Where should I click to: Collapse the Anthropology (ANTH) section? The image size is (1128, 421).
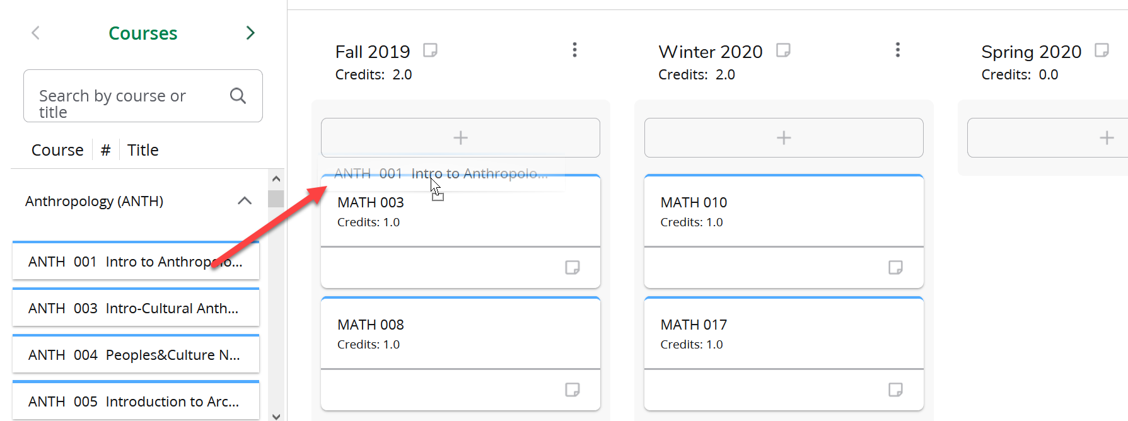tap(244, 201)
